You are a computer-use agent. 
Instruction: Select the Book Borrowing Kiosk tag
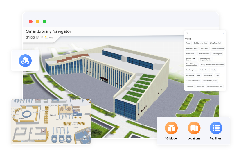200,43
